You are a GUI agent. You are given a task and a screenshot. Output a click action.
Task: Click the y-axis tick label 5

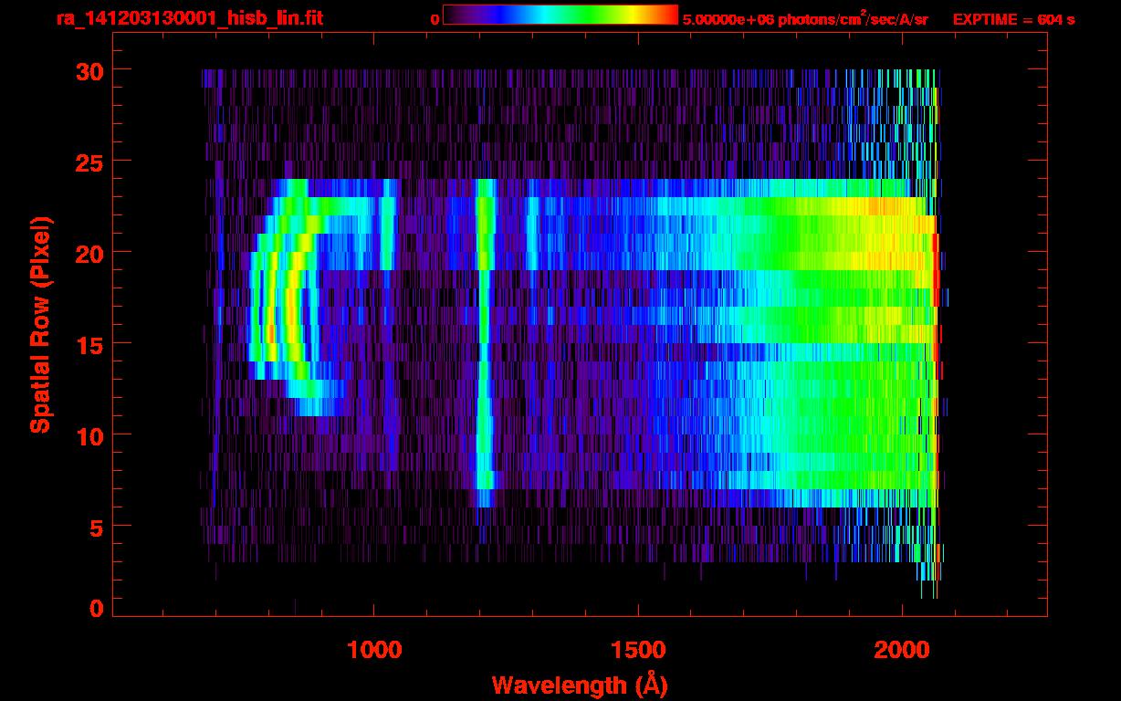[95, 527]
